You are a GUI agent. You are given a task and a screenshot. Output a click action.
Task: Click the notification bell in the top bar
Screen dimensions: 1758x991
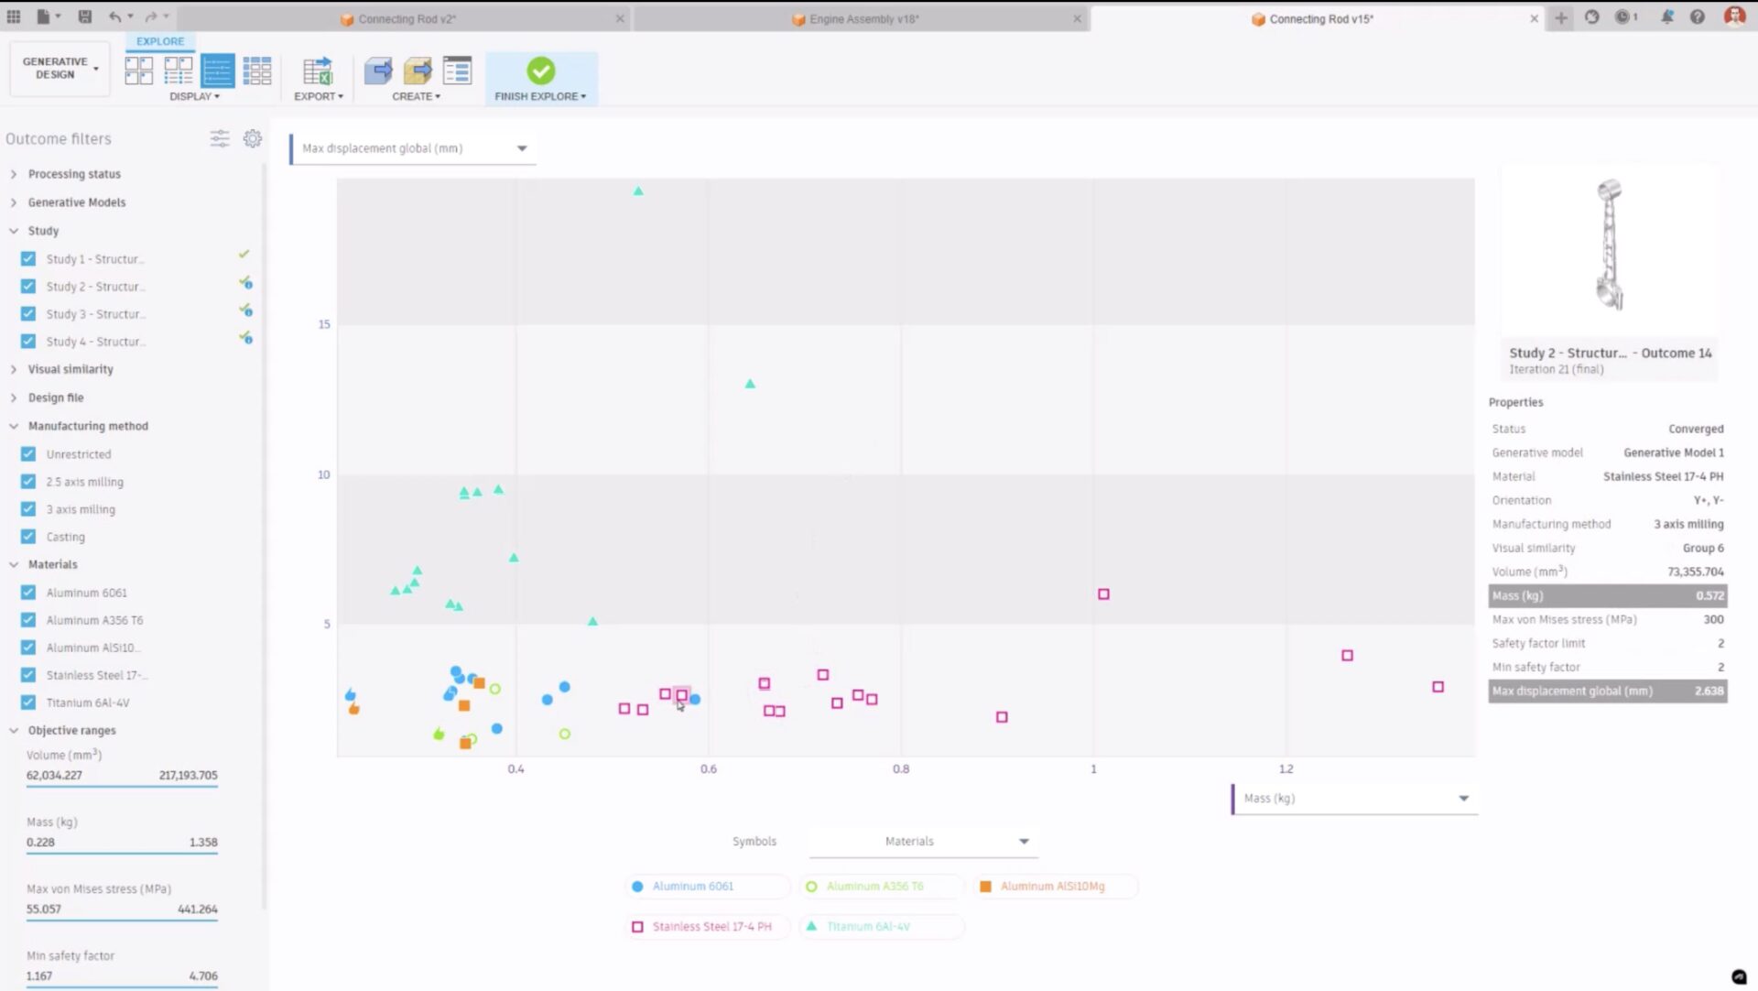(x=1668, y=16)
